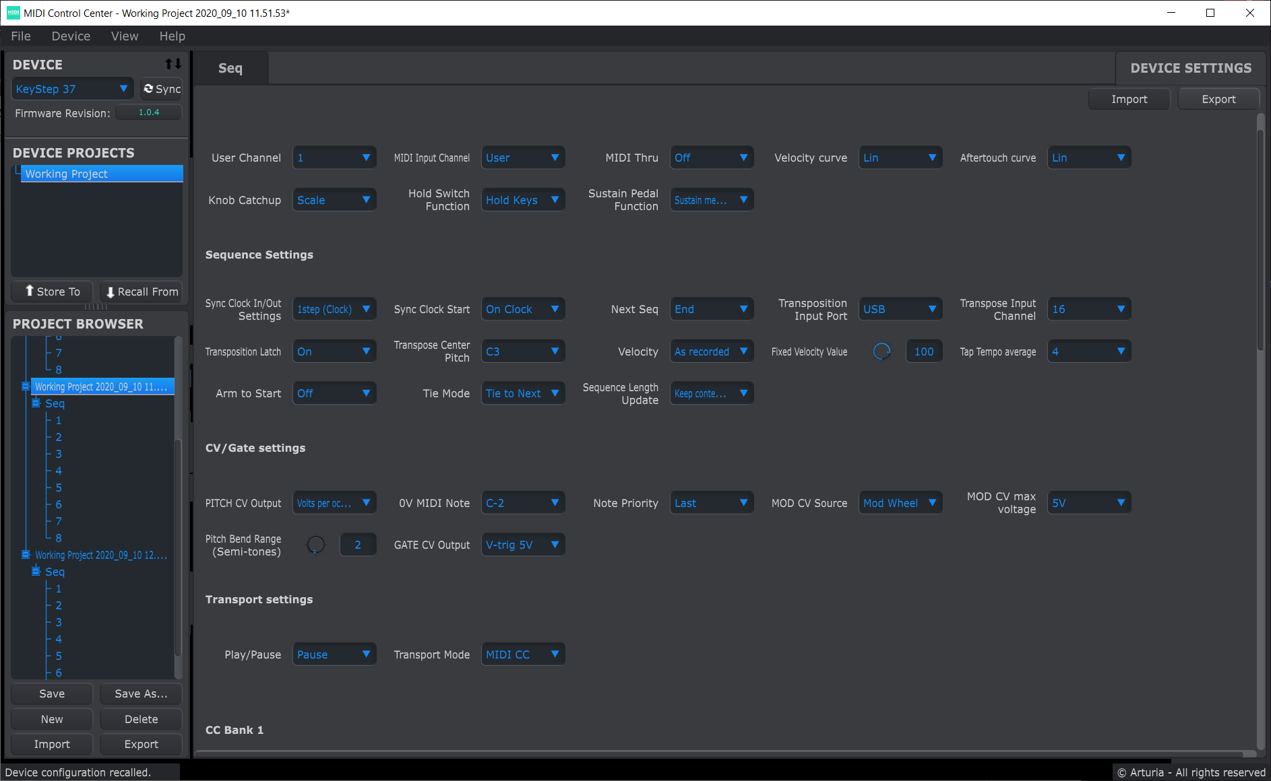Click the Save As... button

point(141,693)
